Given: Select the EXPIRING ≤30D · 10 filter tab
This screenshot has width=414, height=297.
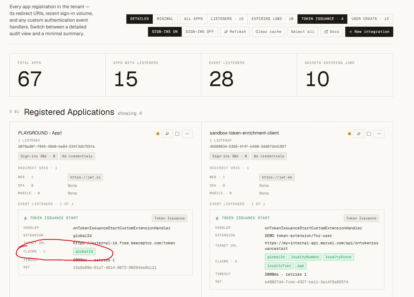Looking at the screenshot, I should 272,19.
